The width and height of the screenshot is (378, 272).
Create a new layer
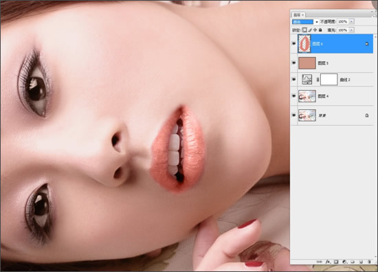click(361, 262)
